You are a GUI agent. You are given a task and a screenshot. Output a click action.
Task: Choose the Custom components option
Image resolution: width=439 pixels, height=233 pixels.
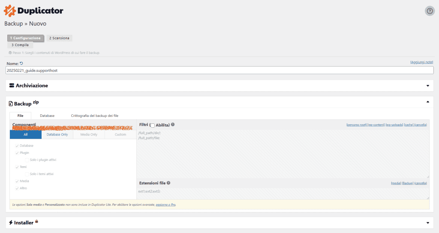(x=120, y=134)
